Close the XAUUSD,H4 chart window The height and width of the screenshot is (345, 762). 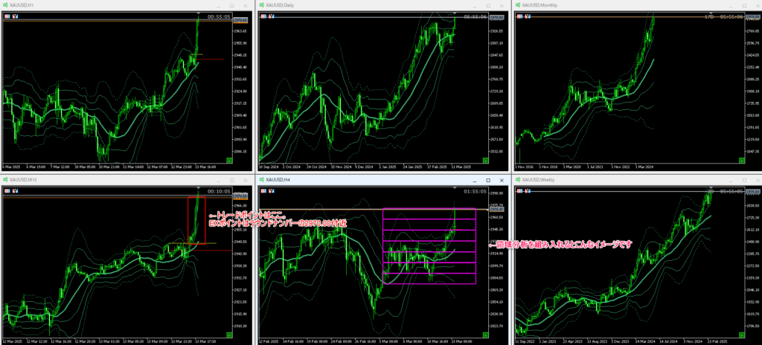click(501, 180)
